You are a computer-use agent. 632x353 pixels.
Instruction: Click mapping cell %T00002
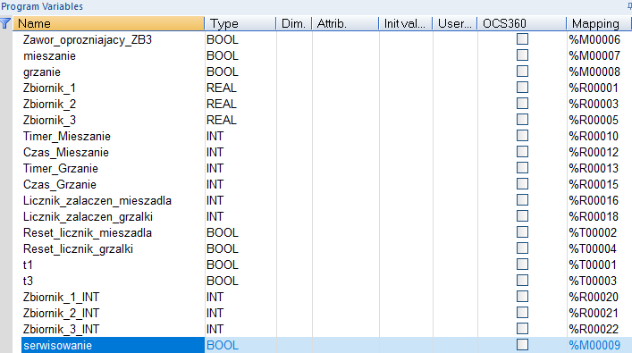(593, 233)
